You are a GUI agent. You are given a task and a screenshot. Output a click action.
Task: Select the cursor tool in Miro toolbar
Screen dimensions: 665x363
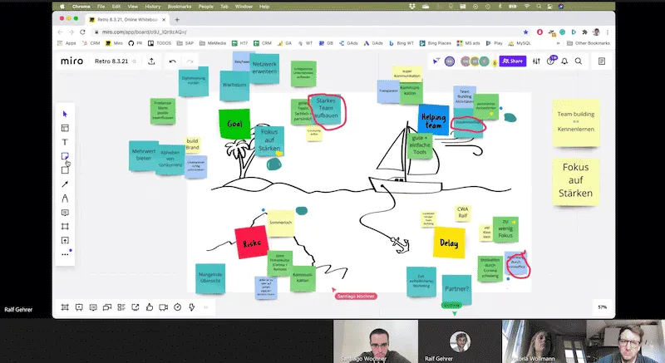click(x=66, y=114)
